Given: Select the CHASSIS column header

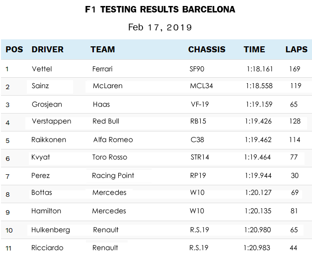Looking at the screenshot, I should (x=207, y=50).
